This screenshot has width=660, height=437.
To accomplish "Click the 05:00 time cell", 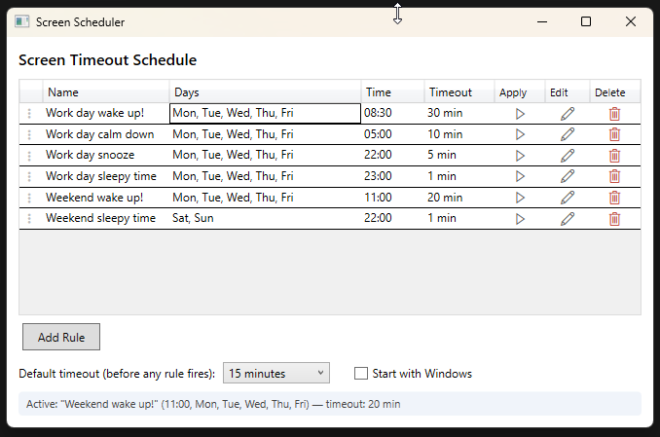I will [392, 134].
